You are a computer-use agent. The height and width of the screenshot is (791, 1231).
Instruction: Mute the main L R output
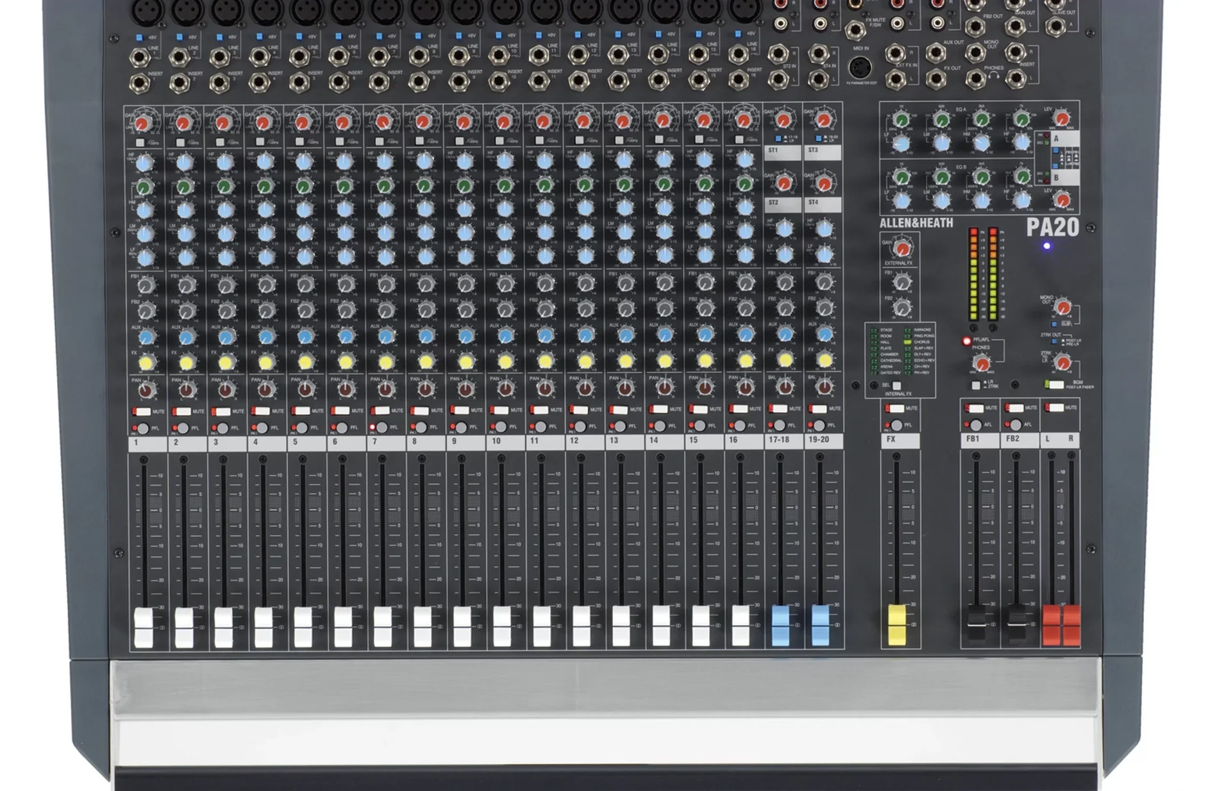tap(1055, 407)
